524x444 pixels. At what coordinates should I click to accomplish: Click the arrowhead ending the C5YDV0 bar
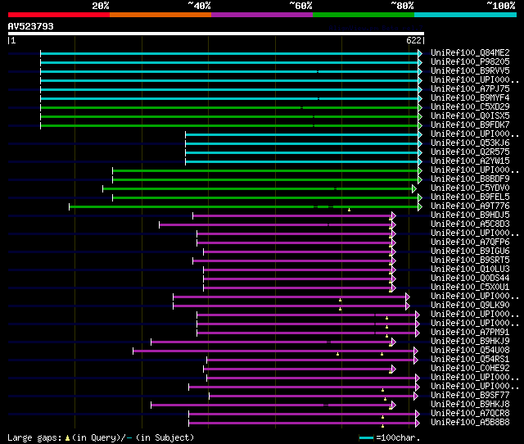click(x=414, y=189)
